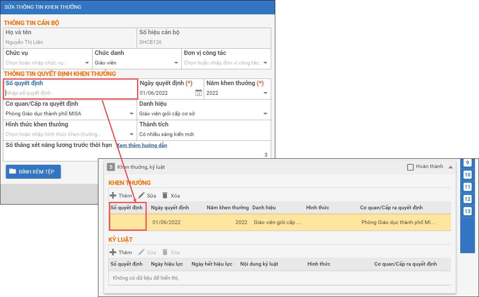Go to section 13 in side navigation
Screen dimensions: 479x297
pyautogui.click(x=467, y=211)
